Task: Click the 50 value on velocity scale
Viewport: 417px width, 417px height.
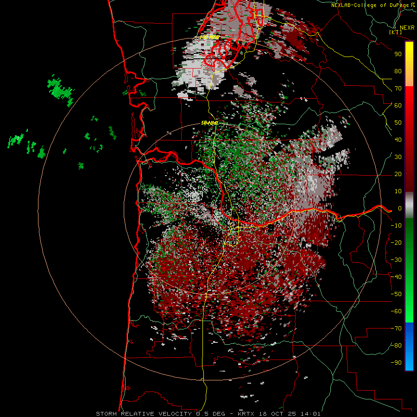Action: [x=398, y=123]
